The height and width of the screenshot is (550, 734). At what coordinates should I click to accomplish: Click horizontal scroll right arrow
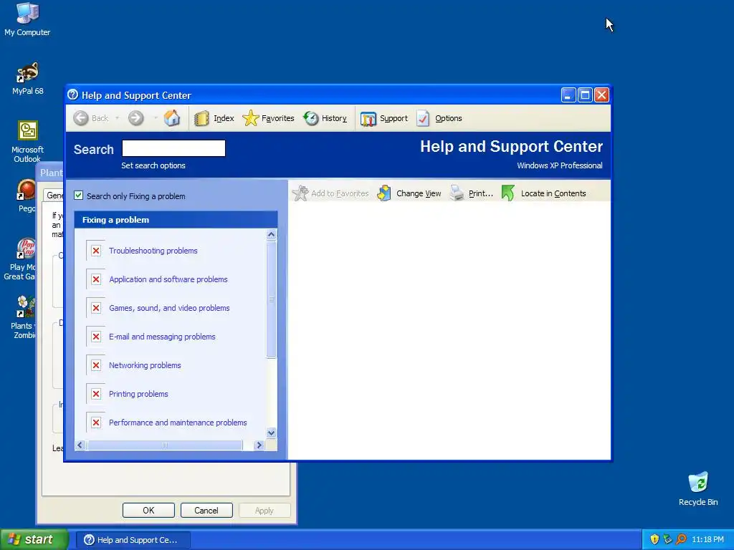[x=258, y=445]
